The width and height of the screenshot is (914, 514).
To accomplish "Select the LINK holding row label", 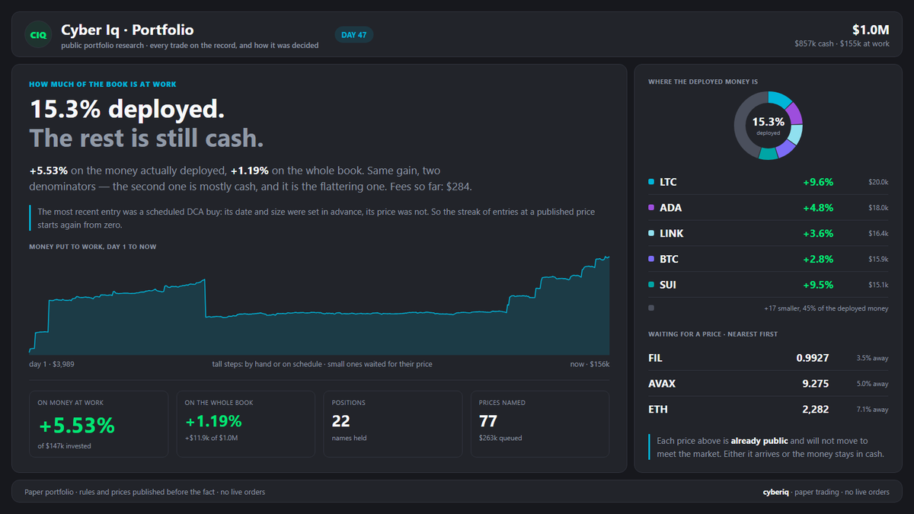I will tap(672, 234).
